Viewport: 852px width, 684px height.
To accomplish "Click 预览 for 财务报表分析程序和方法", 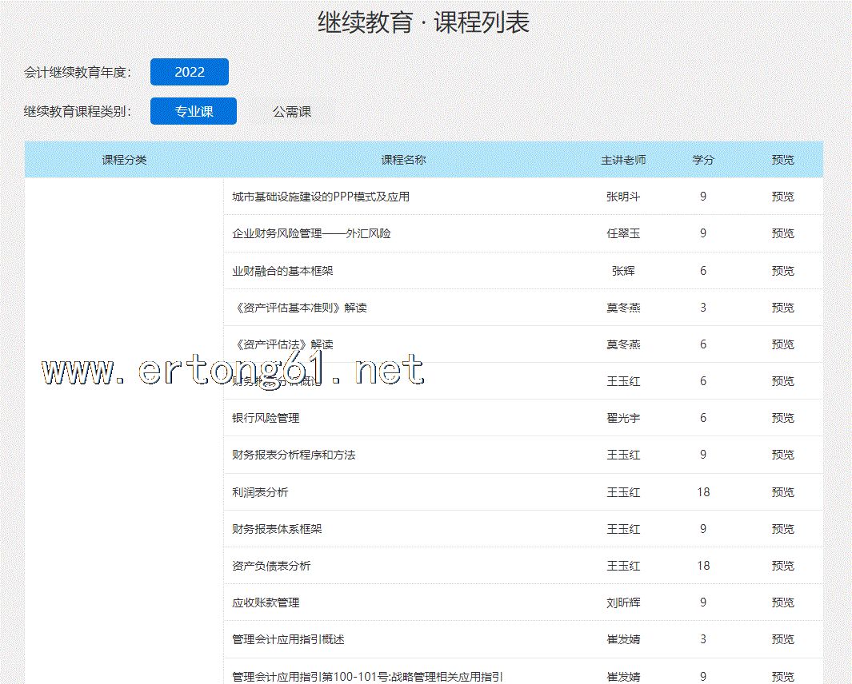I will pyautogui.click(x=782, y=455).
